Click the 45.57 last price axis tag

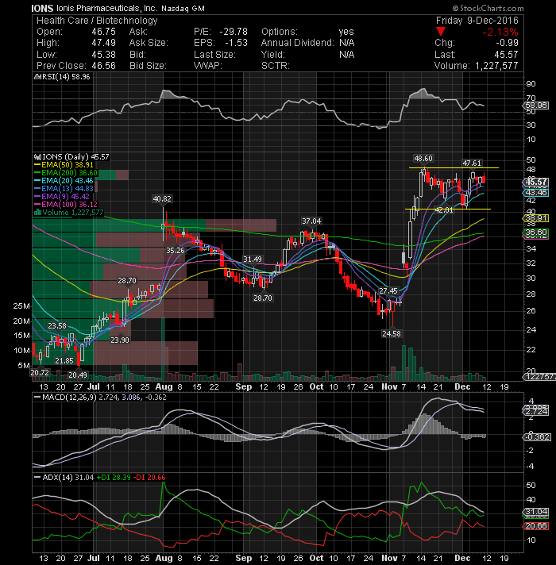tap(536, 182)
